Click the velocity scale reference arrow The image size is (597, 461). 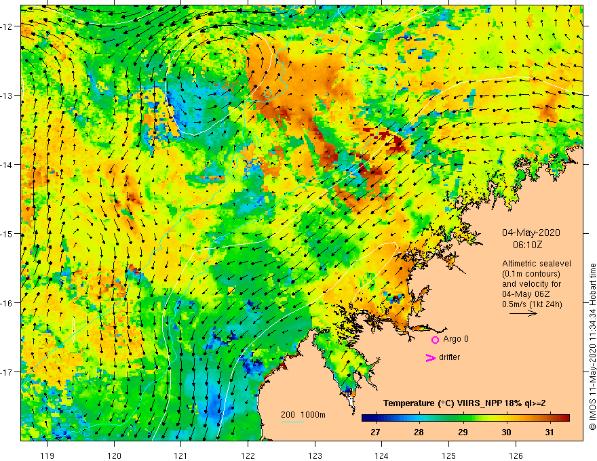(x=523, y=313)
